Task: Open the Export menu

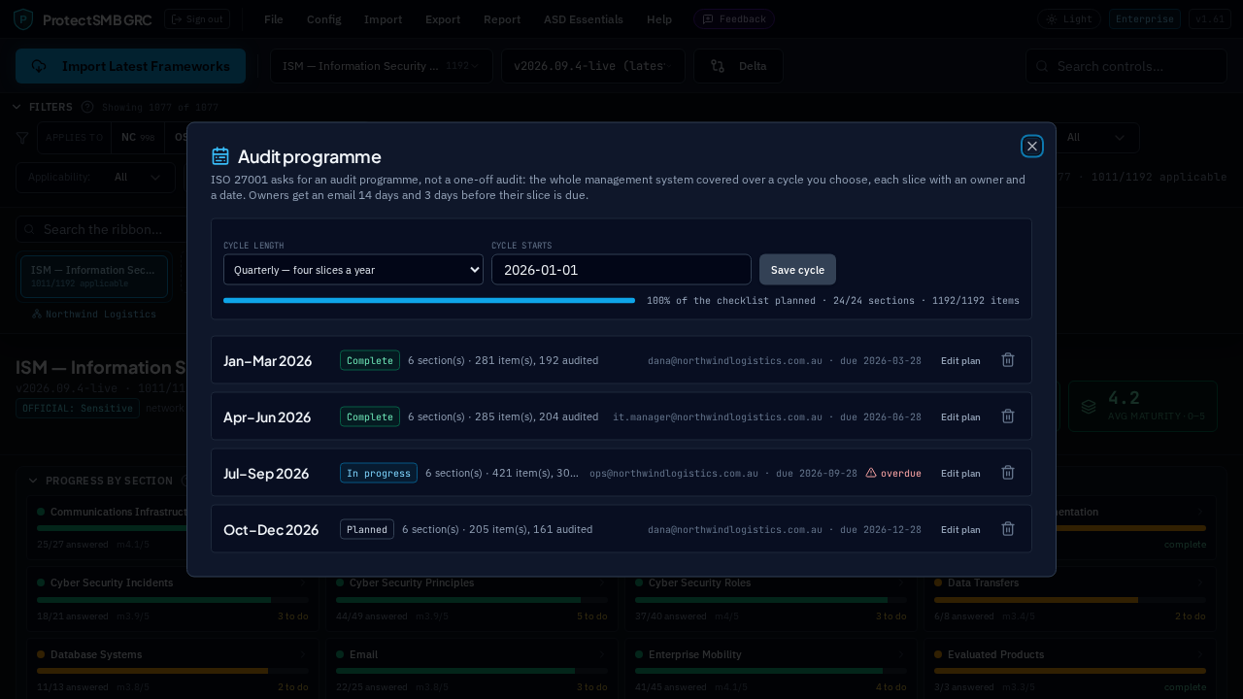Action: [x=443, y=19]
